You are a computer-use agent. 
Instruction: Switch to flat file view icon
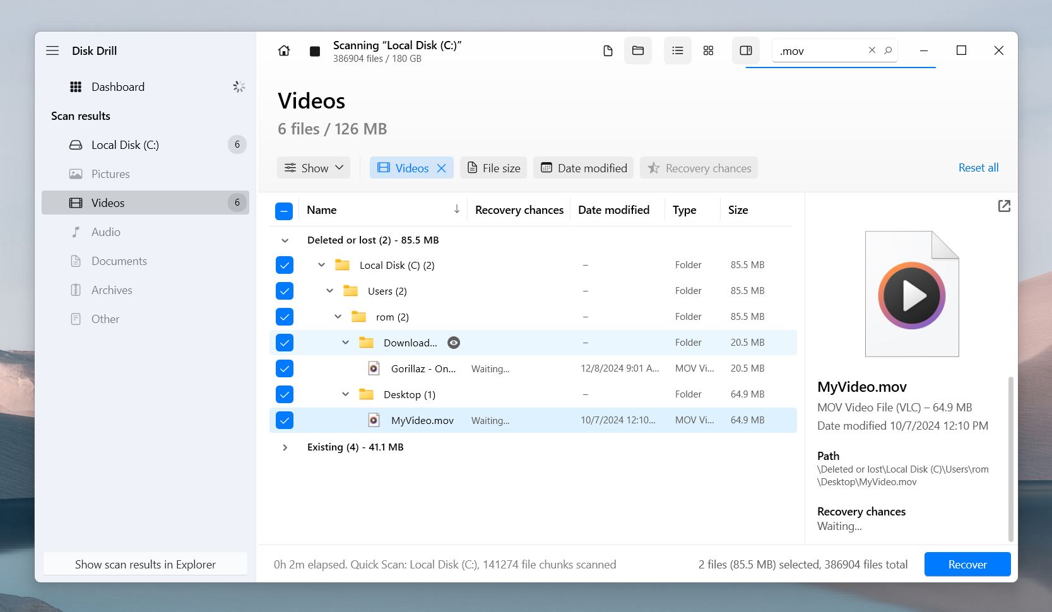point(608,50)
